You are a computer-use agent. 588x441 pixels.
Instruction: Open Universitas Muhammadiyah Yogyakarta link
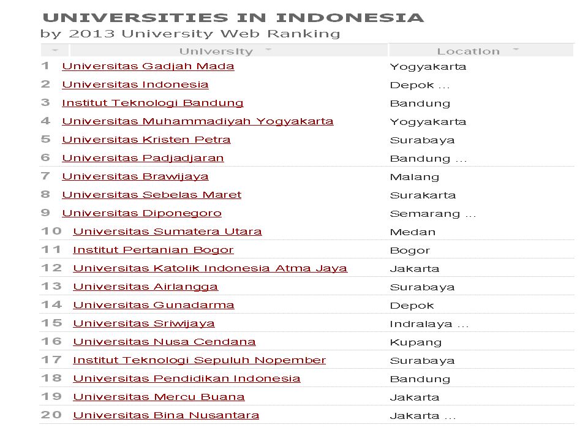(198, 121)
